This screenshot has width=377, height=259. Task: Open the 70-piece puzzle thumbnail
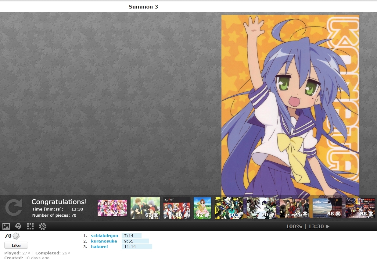point(261,208)
